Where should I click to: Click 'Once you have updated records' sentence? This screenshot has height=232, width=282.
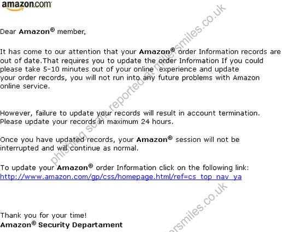point(120,140)
